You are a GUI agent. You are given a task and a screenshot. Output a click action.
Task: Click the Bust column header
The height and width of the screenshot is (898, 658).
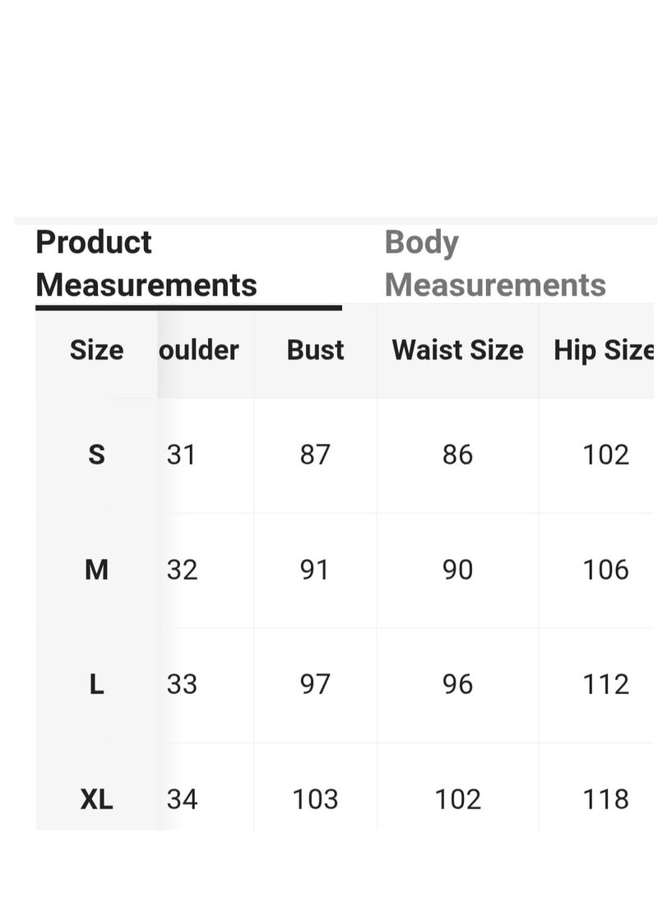click(315, 349)
